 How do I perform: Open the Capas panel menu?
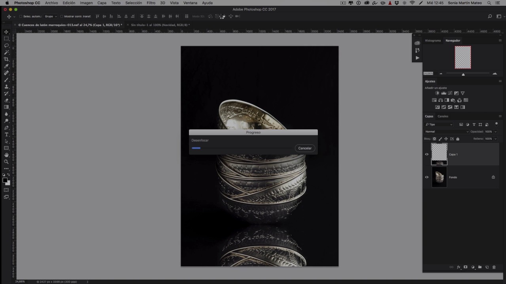tap(500, 116)
